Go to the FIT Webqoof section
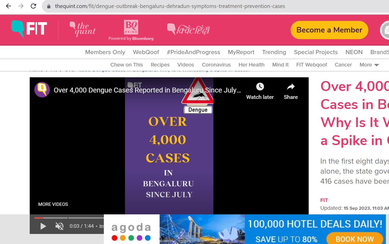 pyautogui.click(x=312, y=65)
